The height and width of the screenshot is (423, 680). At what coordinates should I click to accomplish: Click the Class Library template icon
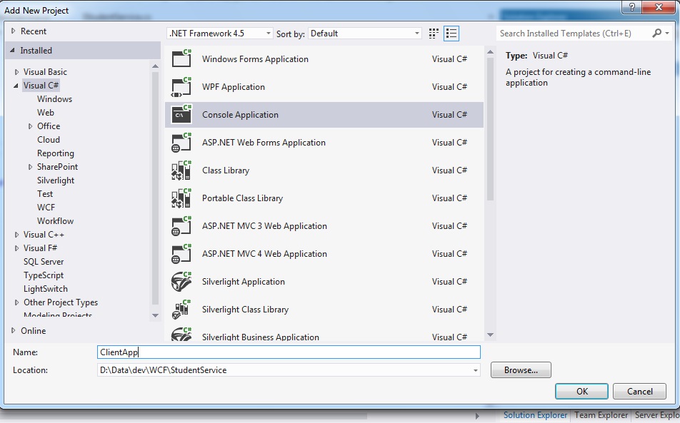point(181,170)
